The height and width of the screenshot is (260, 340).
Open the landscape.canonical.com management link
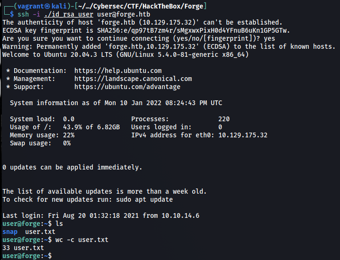point(133,79)
